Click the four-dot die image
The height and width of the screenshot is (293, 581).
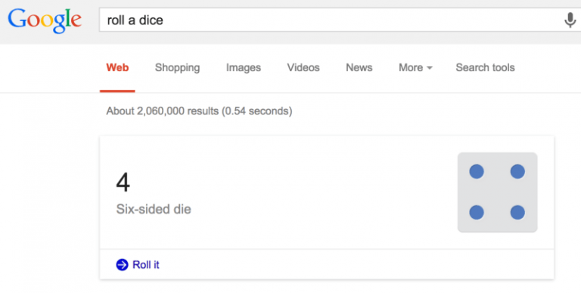click(x=497, y=192)
